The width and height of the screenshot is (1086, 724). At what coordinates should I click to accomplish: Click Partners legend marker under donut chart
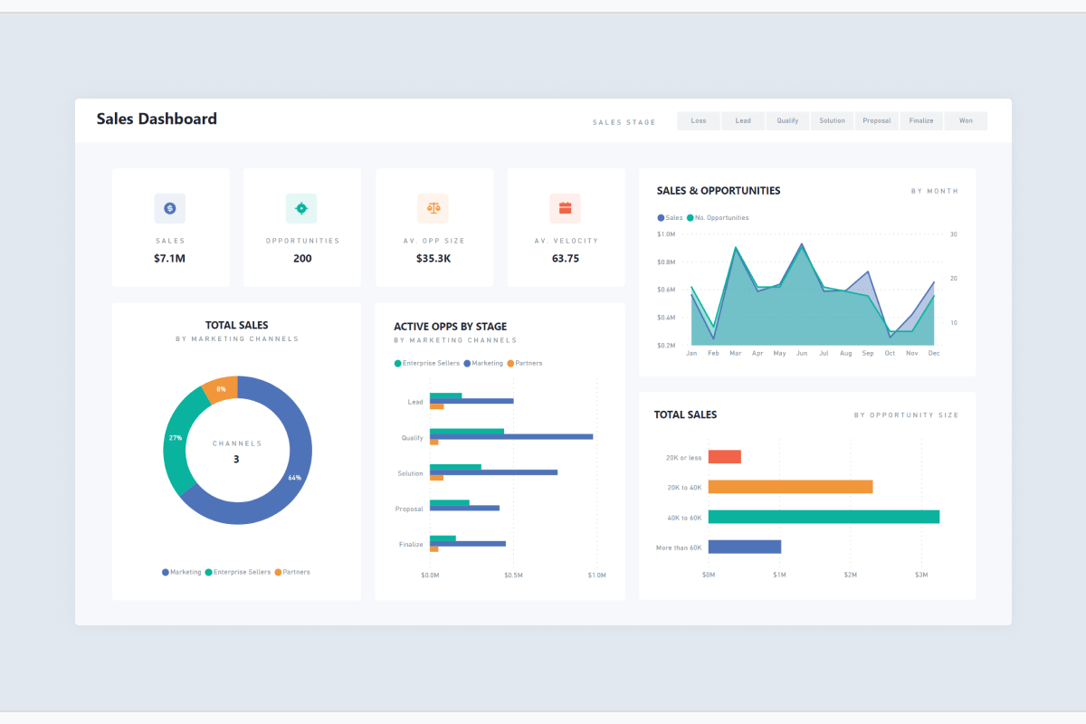click(278, 572)
